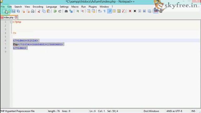The width and height of the screenshot is (201, 113).
Task: Click the Close All toolbar icon
Action: coord(28,11)
